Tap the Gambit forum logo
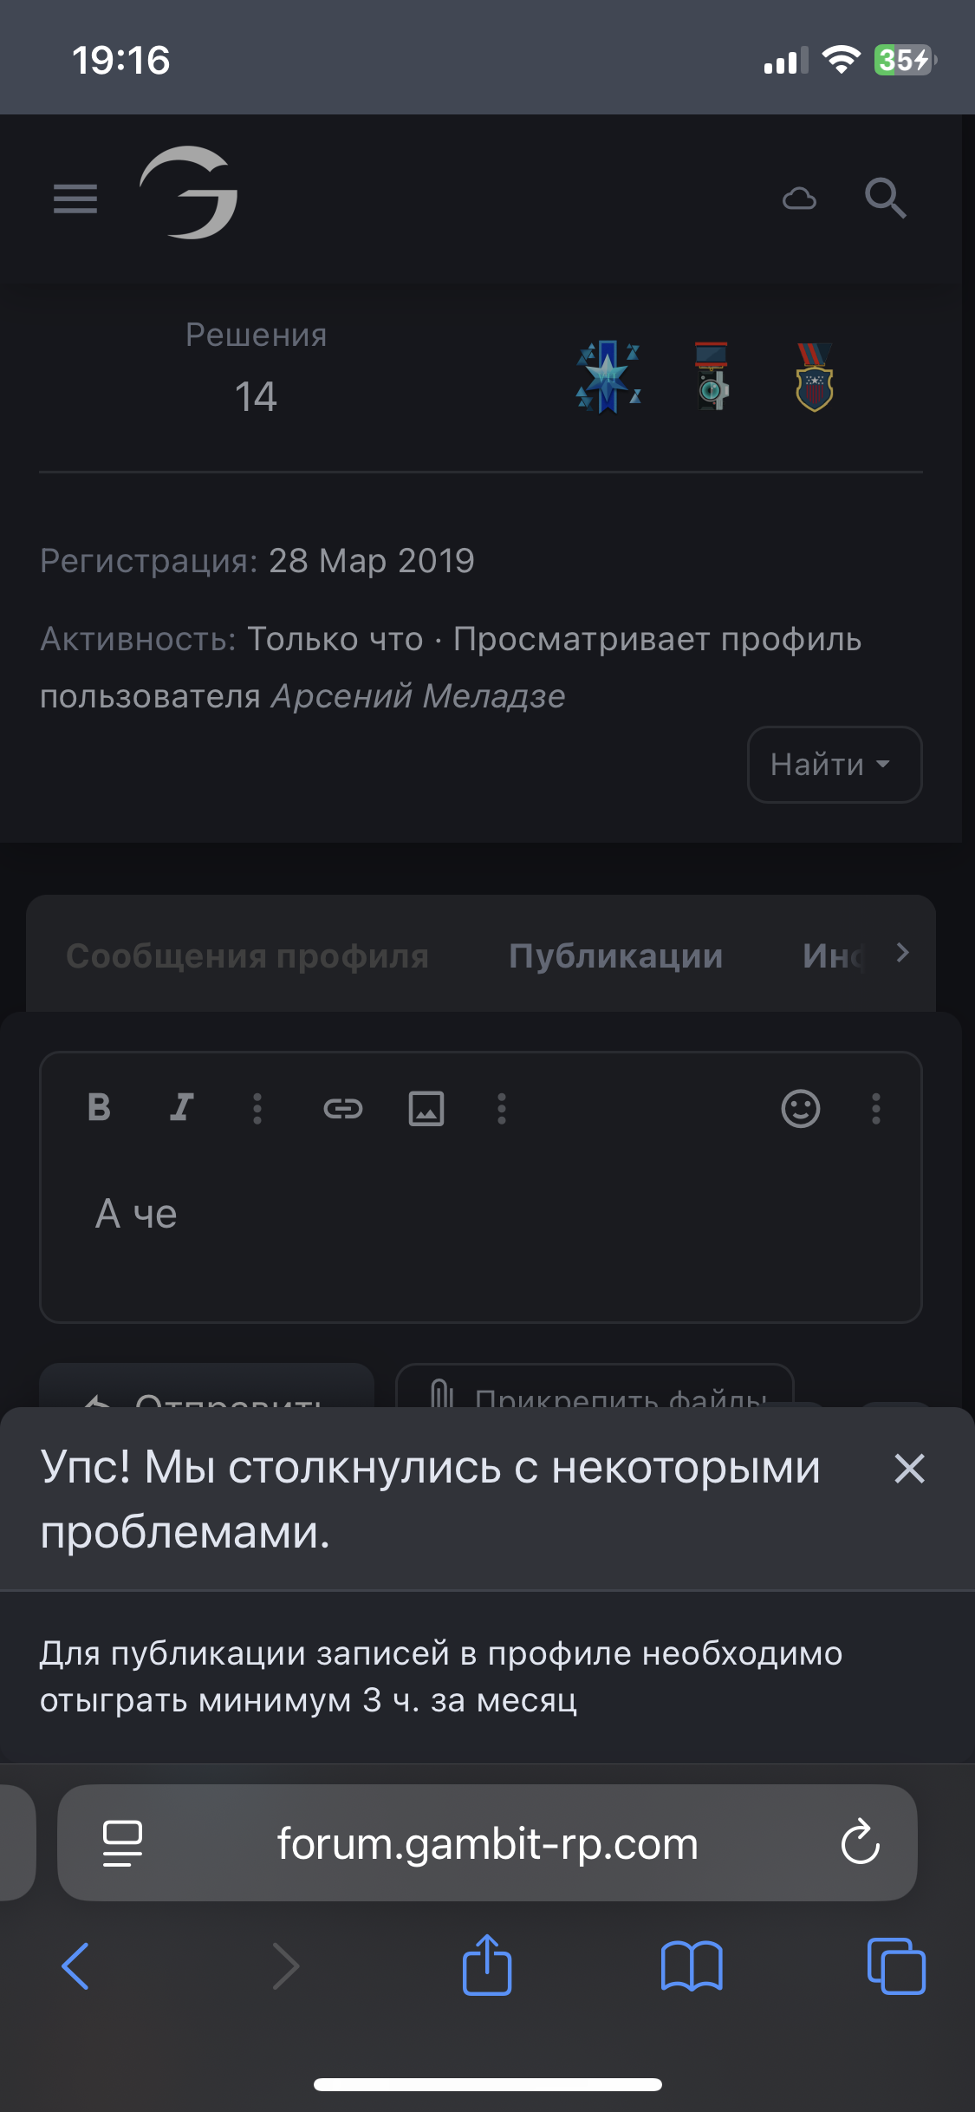The image size is (975, 2112). [x=189, y=192]
